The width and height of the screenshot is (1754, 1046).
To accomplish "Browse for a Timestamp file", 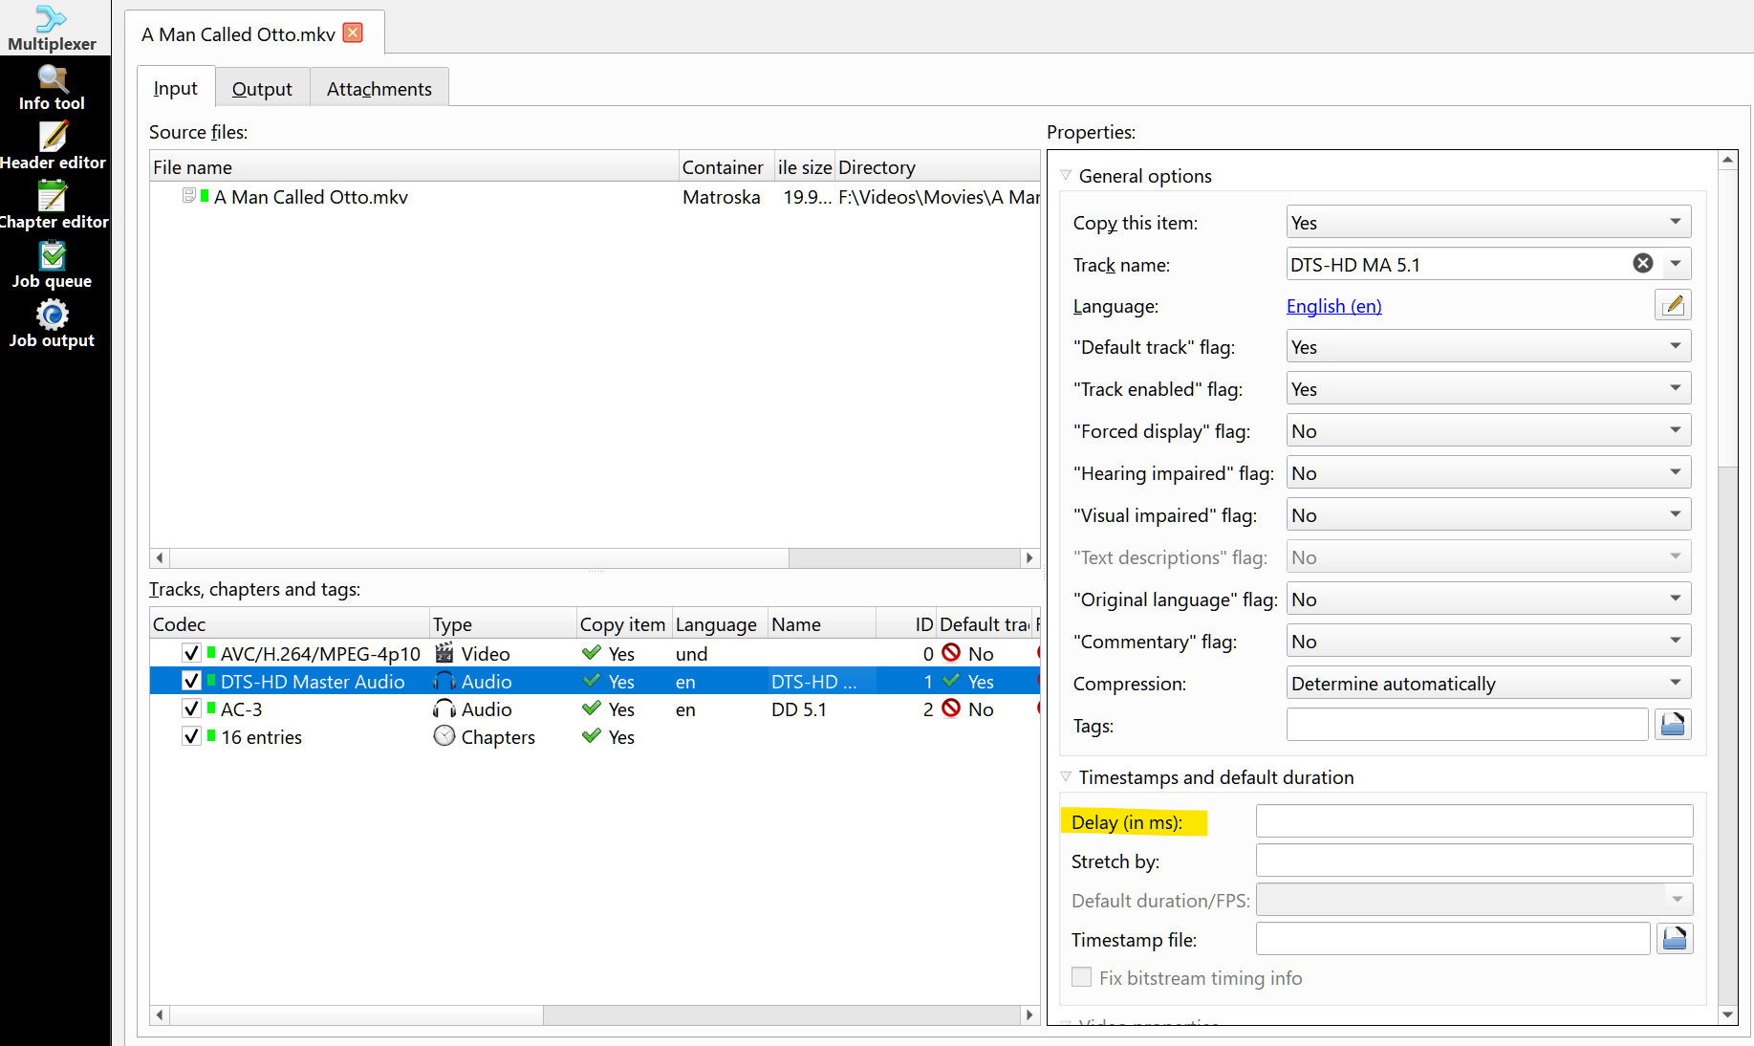I will (x=1674, y=939).
